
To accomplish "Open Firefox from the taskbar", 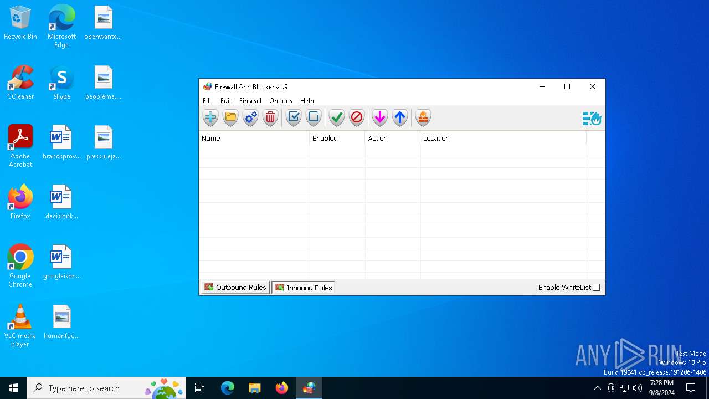I will [282, 388].
